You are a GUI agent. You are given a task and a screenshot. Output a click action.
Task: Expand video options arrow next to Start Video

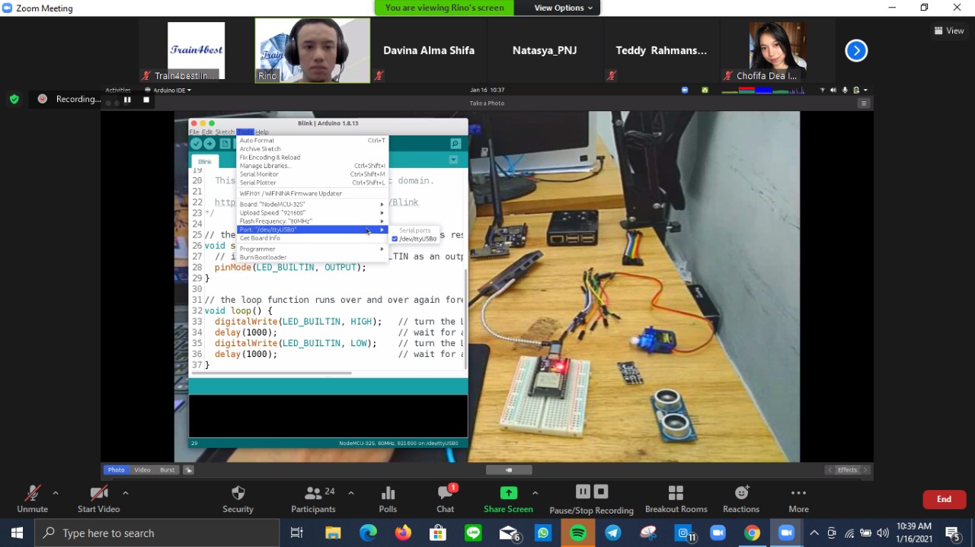point(126,493)
